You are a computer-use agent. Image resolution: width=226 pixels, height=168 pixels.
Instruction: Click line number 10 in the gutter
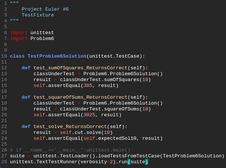point(4,56)
